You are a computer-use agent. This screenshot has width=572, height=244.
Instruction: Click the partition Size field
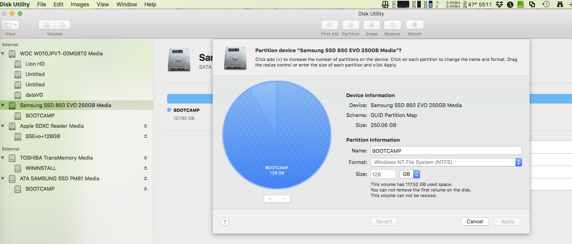(383, 174)
